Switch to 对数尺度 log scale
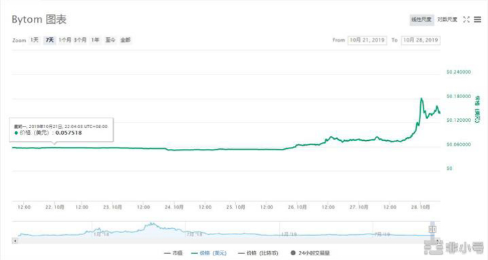Screen dimensions: 488x260 tap(447, 20)
